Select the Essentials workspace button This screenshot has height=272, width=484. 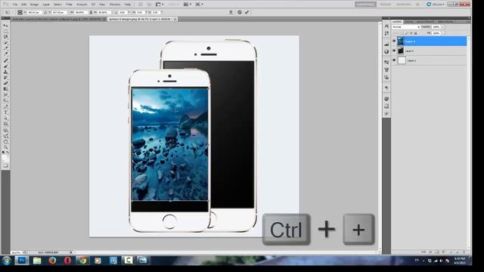click(366, 5)
